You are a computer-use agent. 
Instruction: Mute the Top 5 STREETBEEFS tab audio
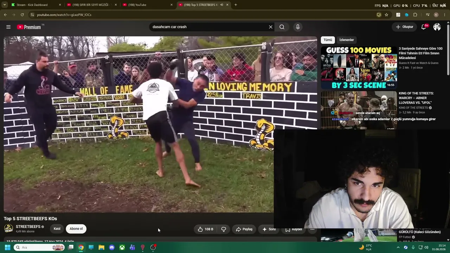click(x=221, y=5)
